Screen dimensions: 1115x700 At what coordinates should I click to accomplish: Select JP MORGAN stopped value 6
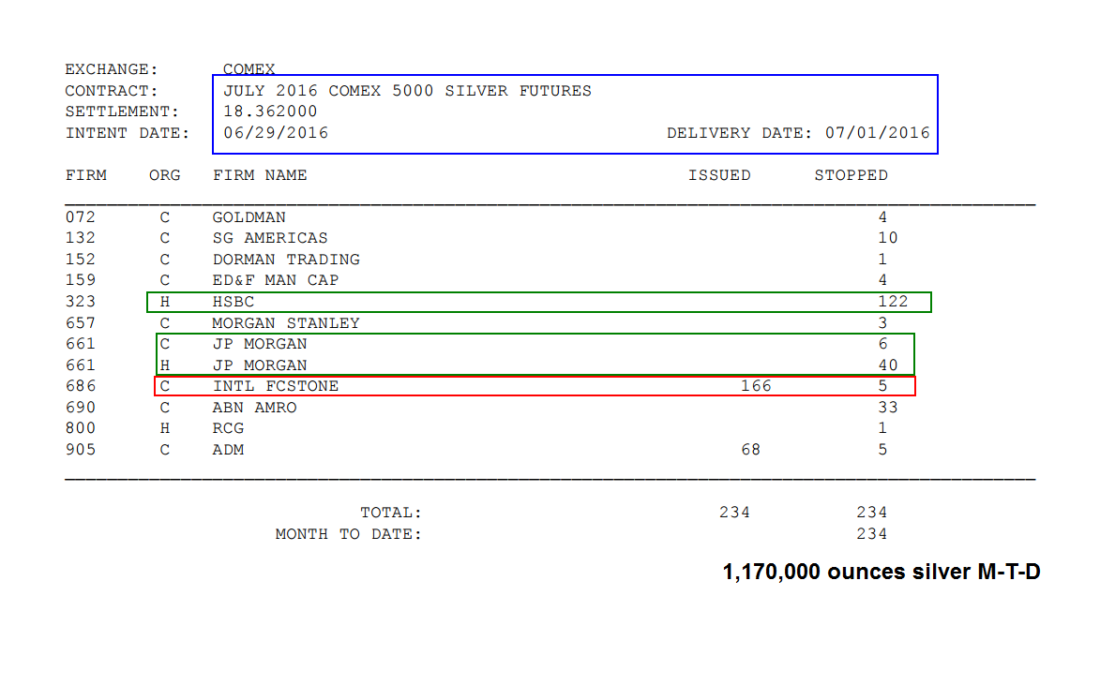click(x=882, y=344)
